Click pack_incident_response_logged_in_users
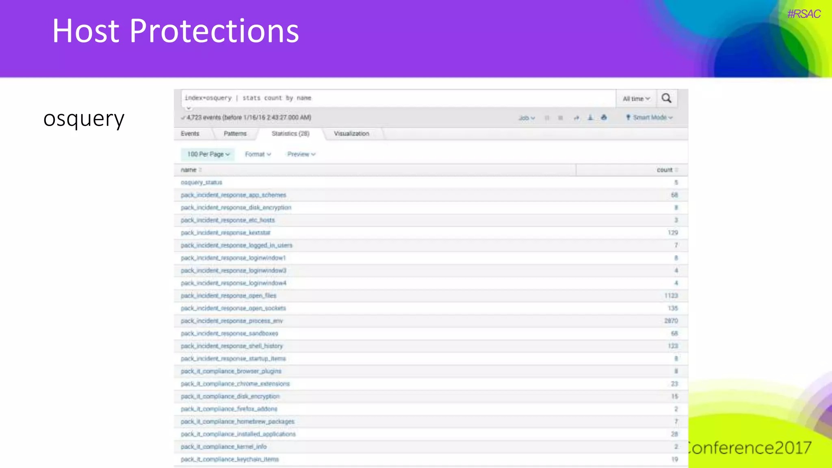This screenshot has width=832, height=468. pos(236,245)
